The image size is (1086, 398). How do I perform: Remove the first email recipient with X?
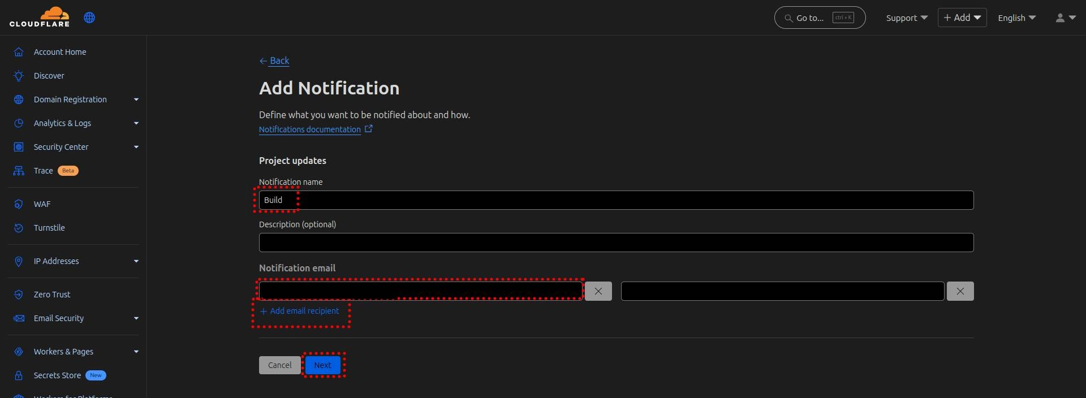point(598,291)
